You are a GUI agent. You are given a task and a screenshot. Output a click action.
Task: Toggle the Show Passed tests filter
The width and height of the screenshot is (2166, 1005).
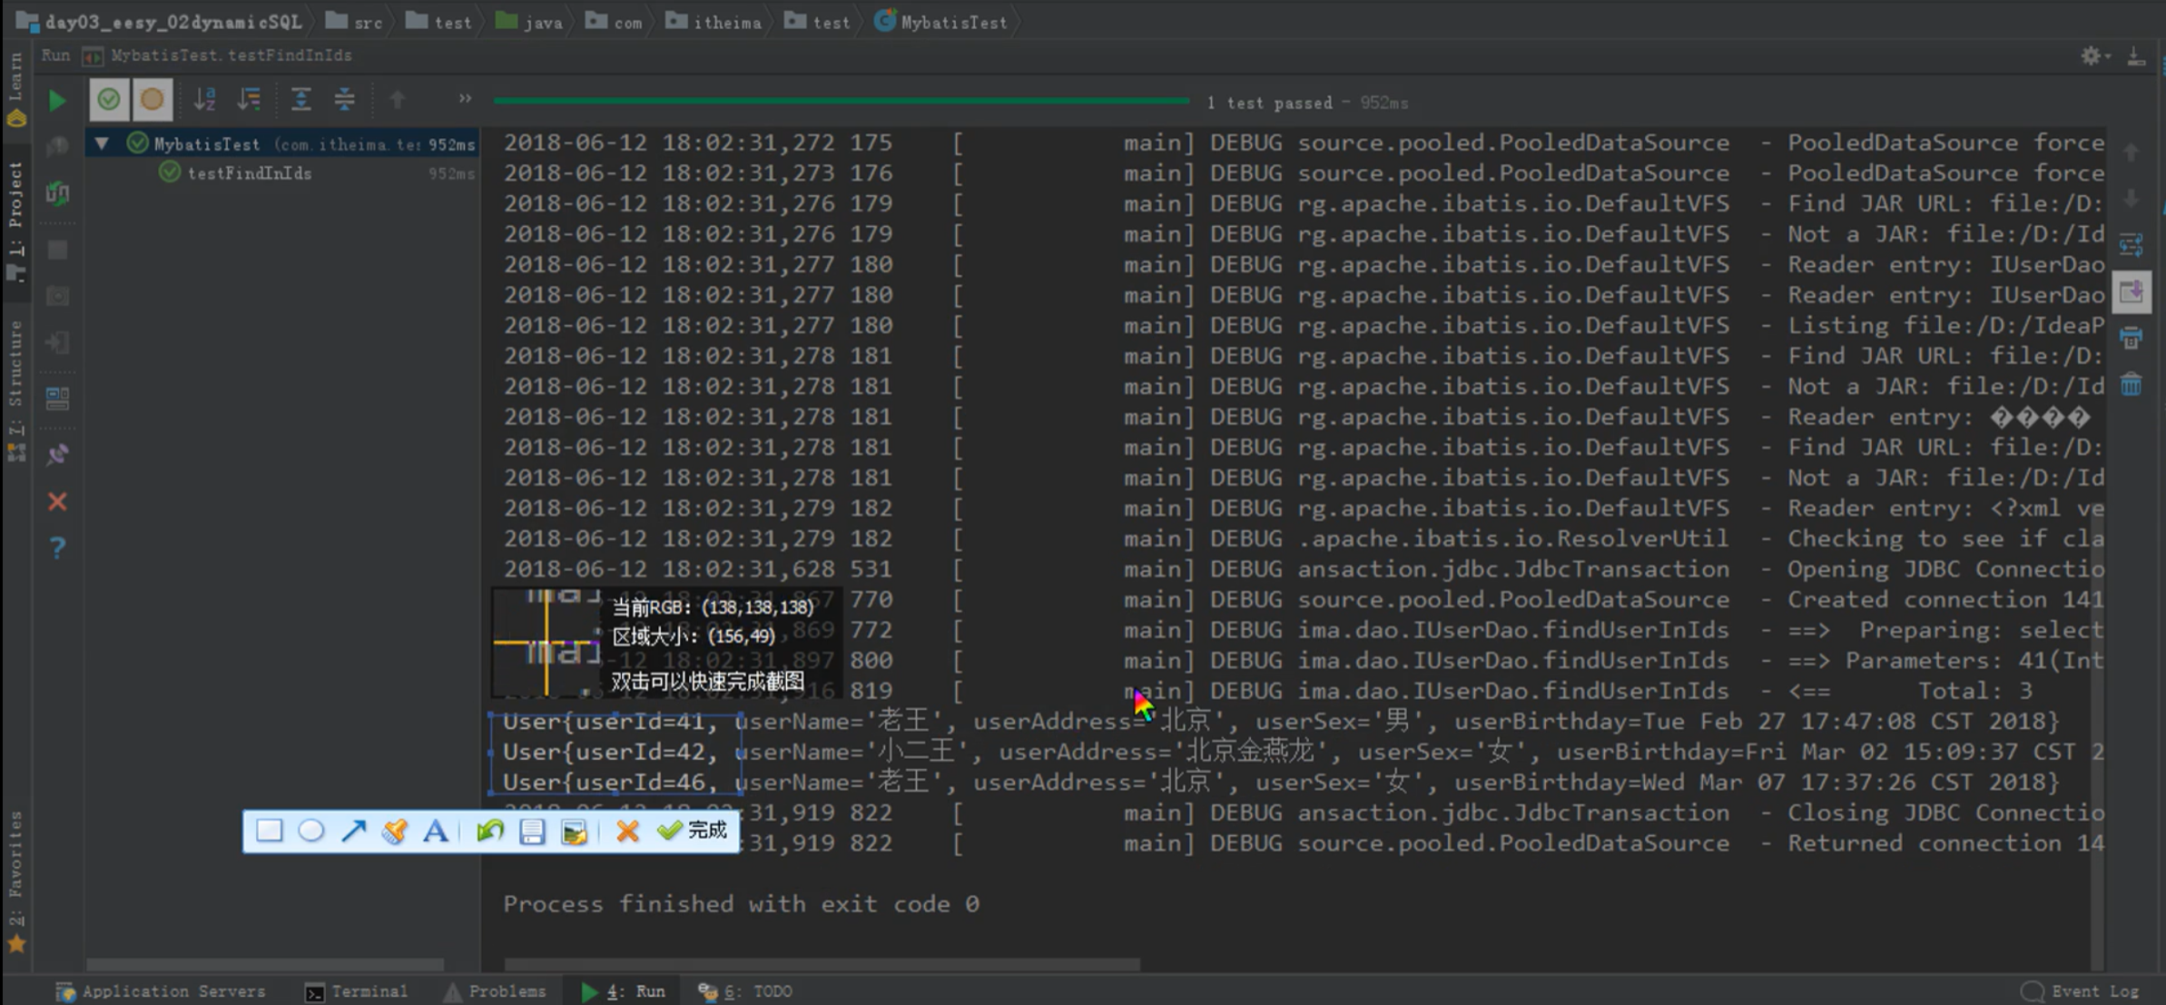[x=109, y=99]
